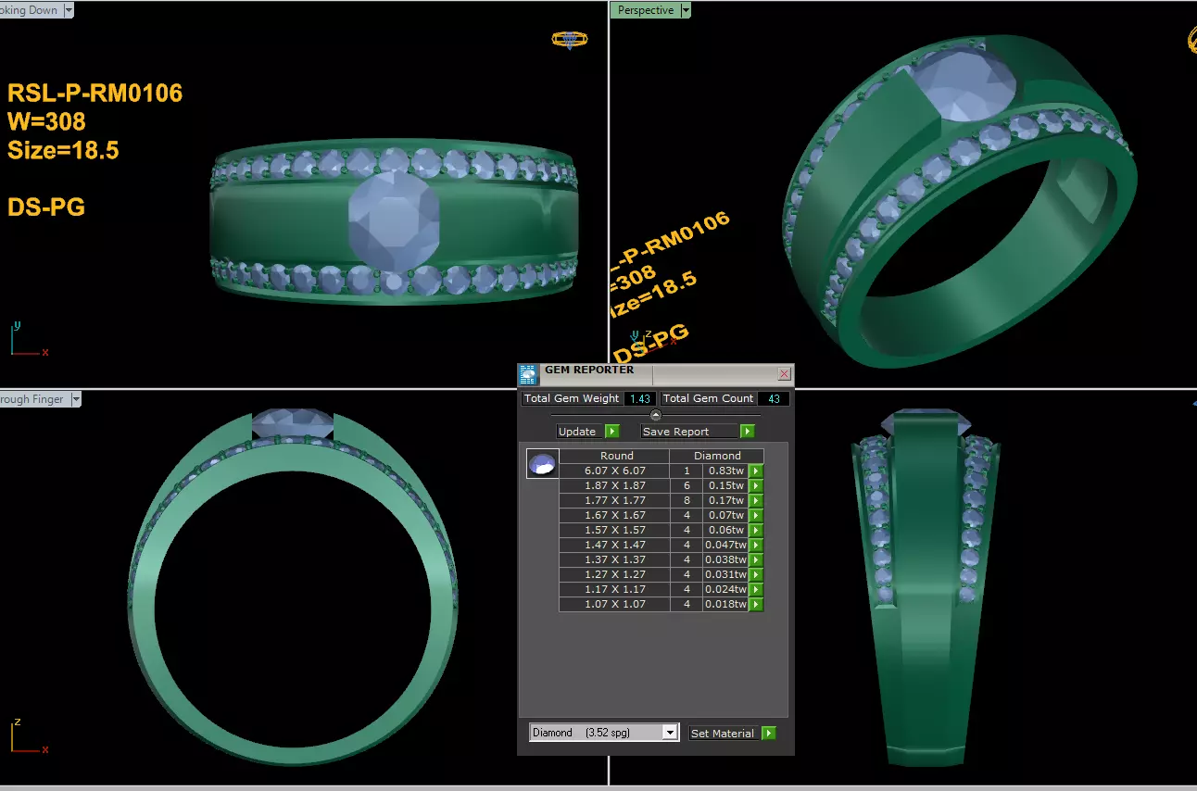
Task: Click the axis gizmo in Looking Down viewport
Action: [28, 340]
